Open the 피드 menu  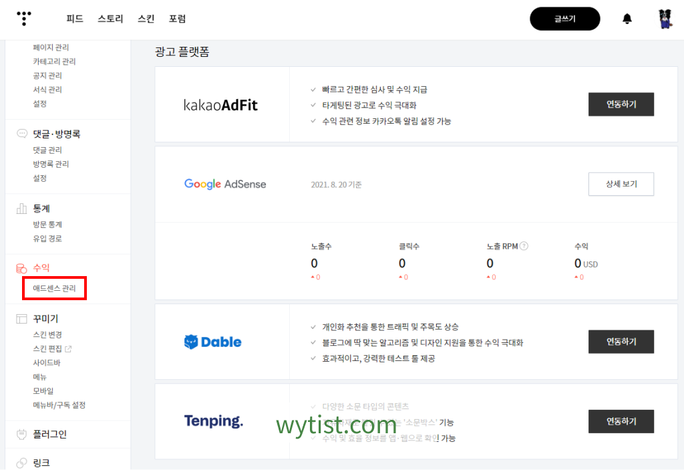point(75,19)
